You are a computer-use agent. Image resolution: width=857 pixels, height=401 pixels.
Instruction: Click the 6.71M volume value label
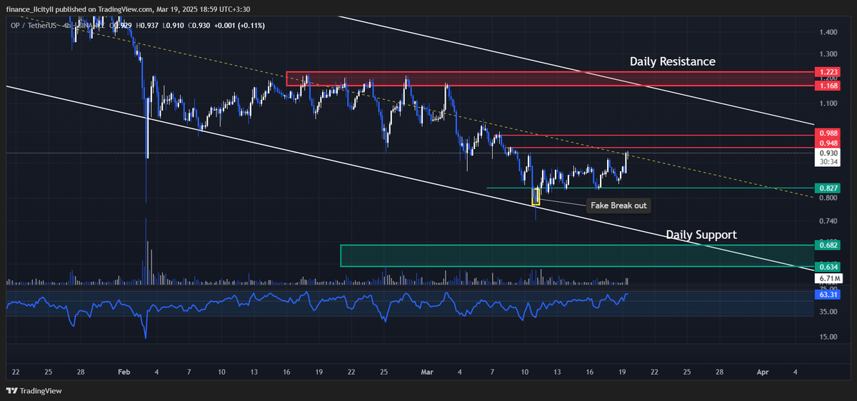[828, 278]
